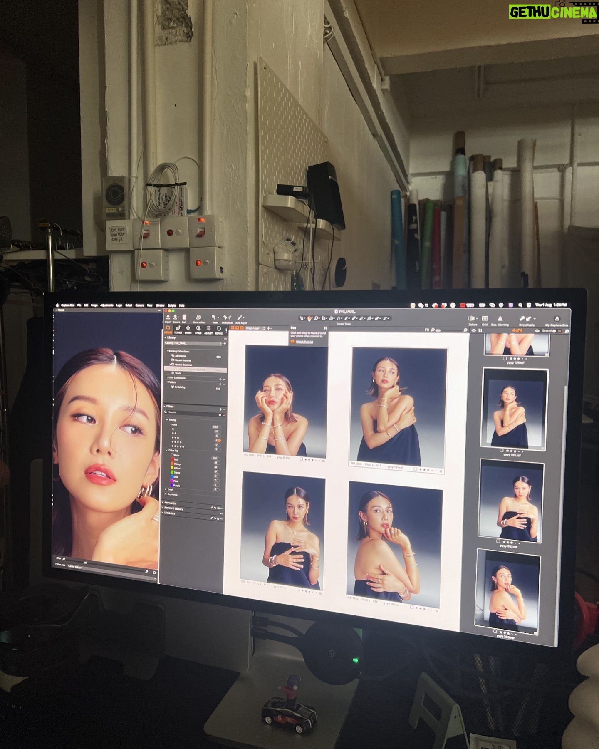This screenshot has width=599, height=749.
Task: Collapse the Color Tag filter group
Action: [166, 451]
